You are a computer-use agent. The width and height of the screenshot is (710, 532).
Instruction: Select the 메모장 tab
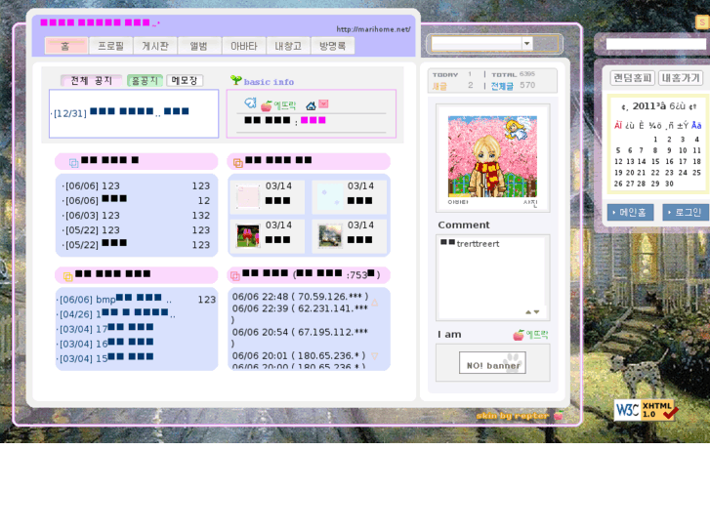pyautogui.click(x=185, y=81)
